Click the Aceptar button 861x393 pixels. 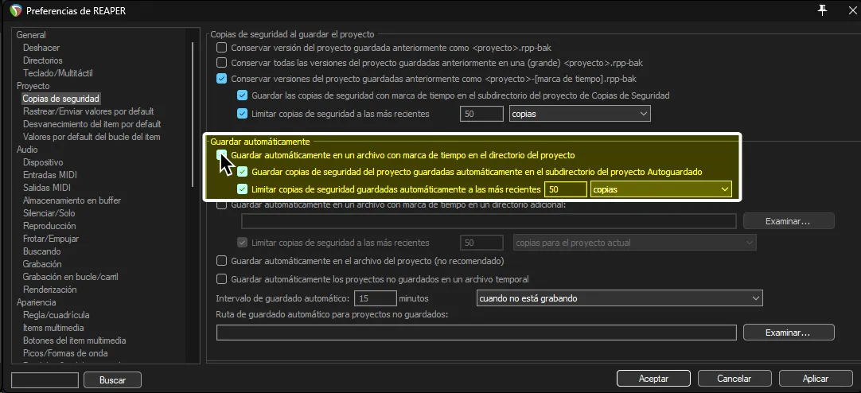[x=653, y=379]
